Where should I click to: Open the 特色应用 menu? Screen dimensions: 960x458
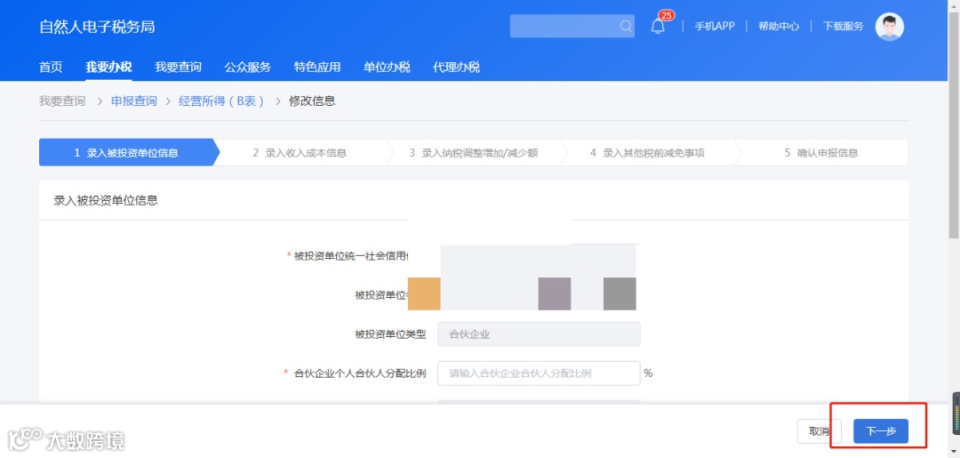(x=317, y=67)
